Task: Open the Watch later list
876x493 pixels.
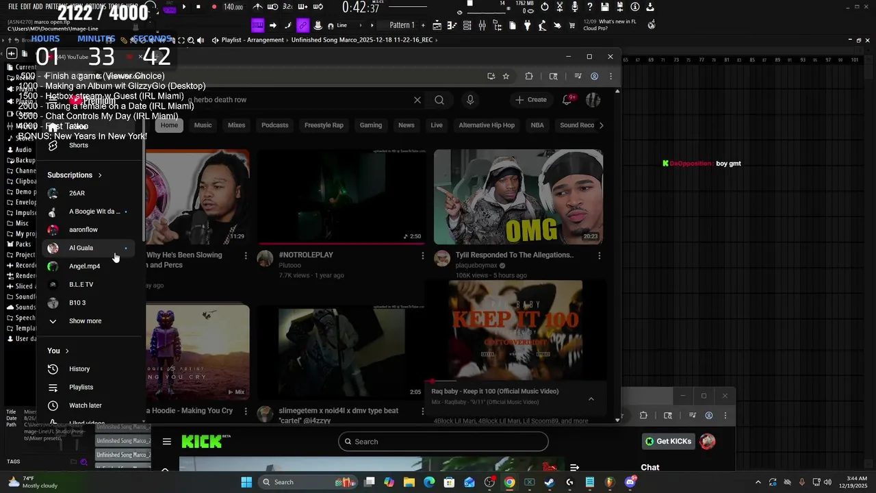Action: click(x=87, y=405)
